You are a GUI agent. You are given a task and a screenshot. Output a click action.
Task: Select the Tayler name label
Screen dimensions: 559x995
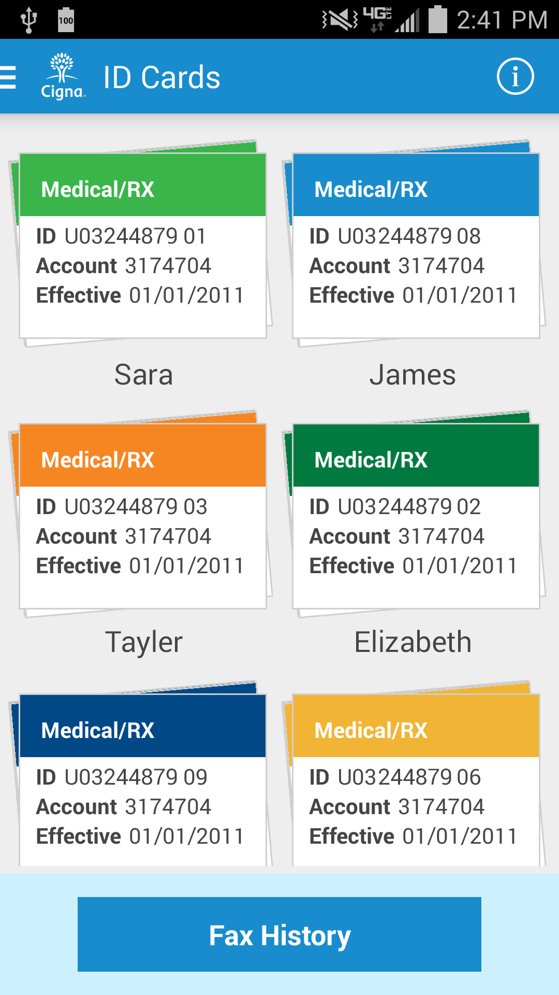(x=143, y=642)
